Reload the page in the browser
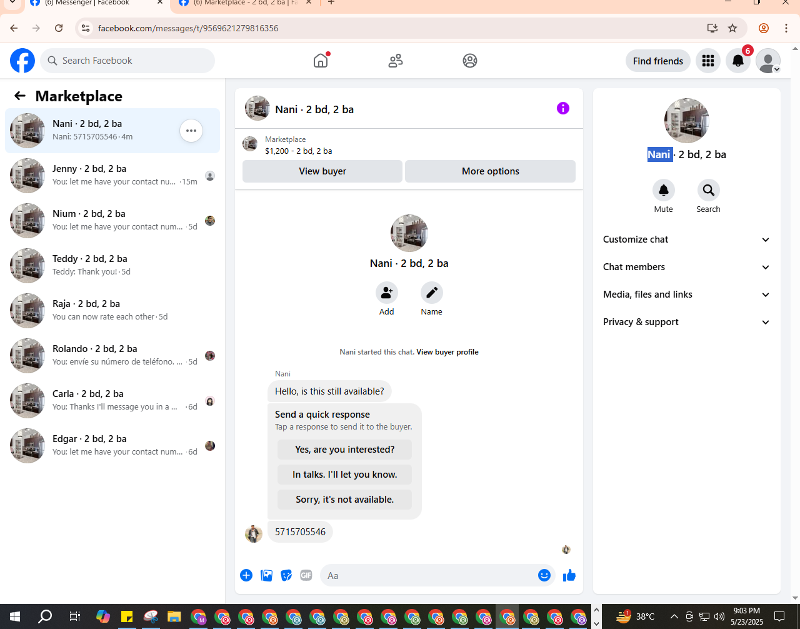This screenshot has height=629, width=800. (x=59, y=28)
